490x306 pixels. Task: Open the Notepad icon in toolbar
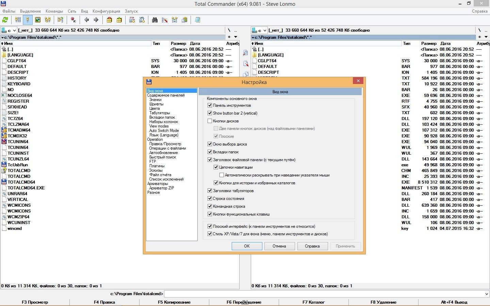[x=197, y=20]
